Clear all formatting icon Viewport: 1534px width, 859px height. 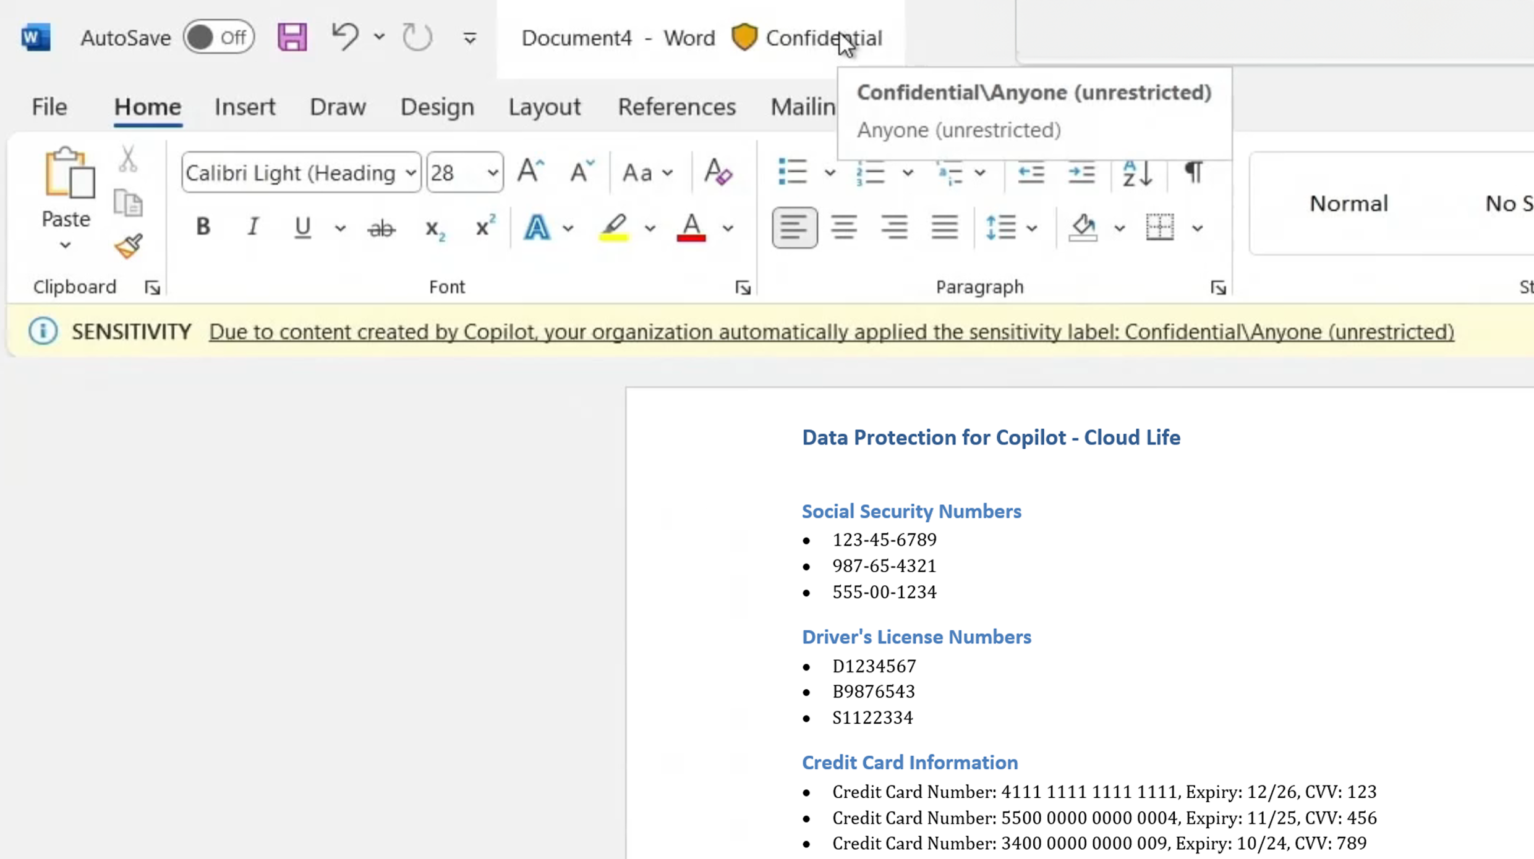click(x=717, y=171)
